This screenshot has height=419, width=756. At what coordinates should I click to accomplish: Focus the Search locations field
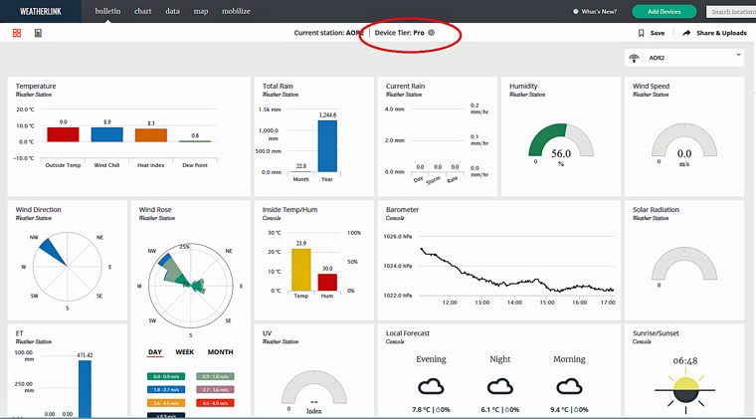[x=731, y=12]
